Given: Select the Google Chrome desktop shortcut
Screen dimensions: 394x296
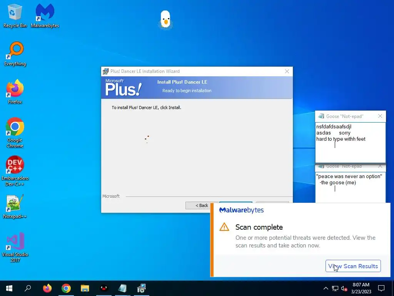Looking at the screenshot, I should coord(15,133).
